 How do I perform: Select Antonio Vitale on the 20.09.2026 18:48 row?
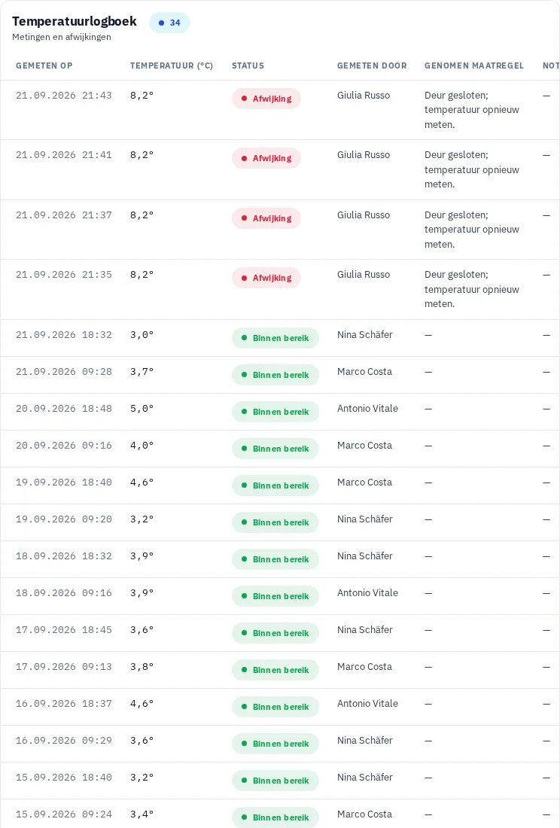point(367,409)
